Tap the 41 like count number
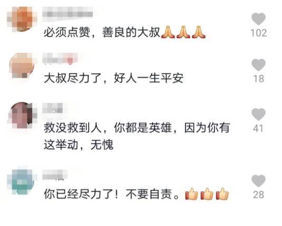Viewport: 282px width, 226px height. click(x=258, y=129)
